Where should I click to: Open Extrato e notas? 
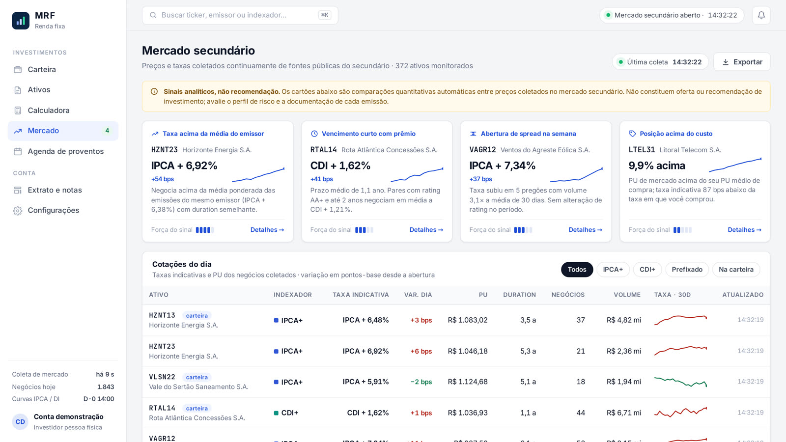[x=63, y=190]
